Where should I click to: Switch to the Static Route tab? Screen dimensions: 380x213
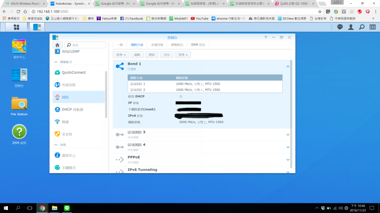(177, 45)
